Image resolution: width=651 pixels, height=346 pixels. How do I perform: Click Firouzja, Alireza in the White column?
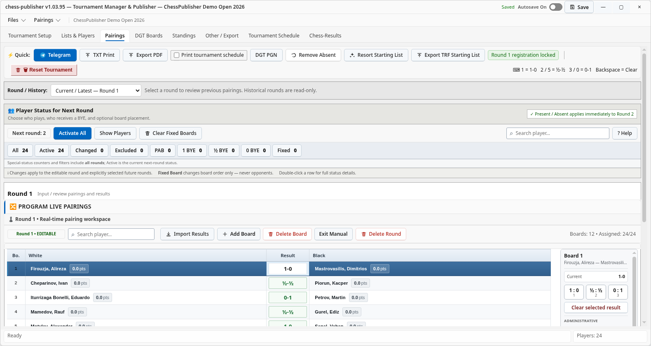(x=48, y=269)
